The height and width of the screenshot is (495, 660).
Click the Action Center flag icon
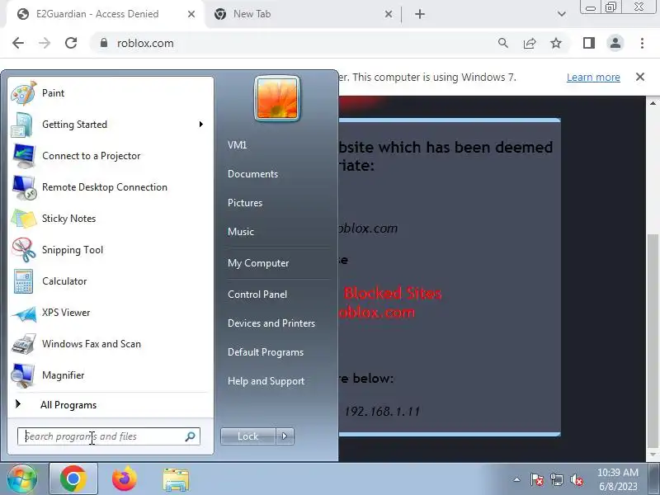click(x=537, y=479)
